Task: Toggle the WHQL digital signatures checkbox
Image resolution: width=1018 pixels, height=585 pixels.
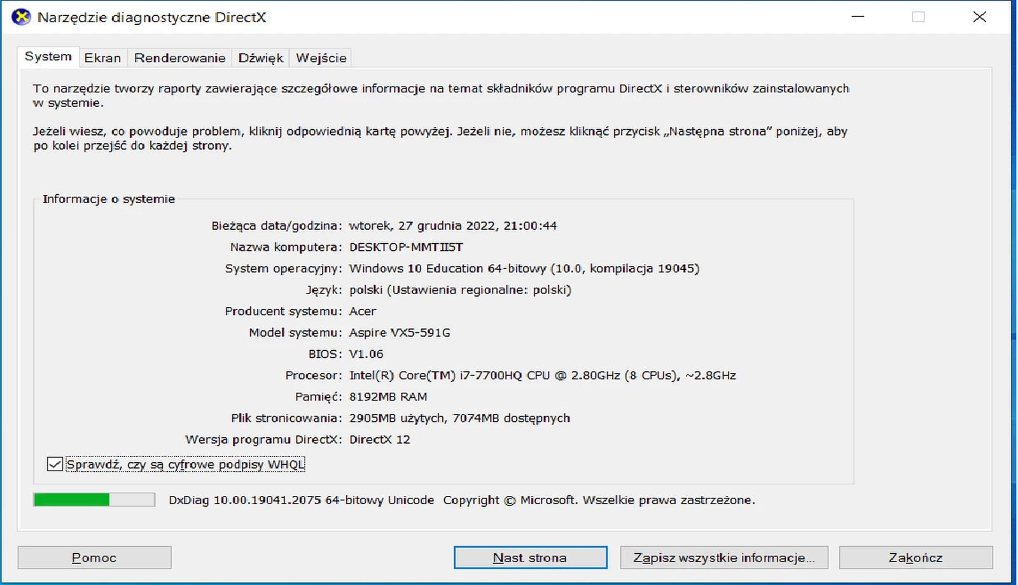Action: coord(55,465)
